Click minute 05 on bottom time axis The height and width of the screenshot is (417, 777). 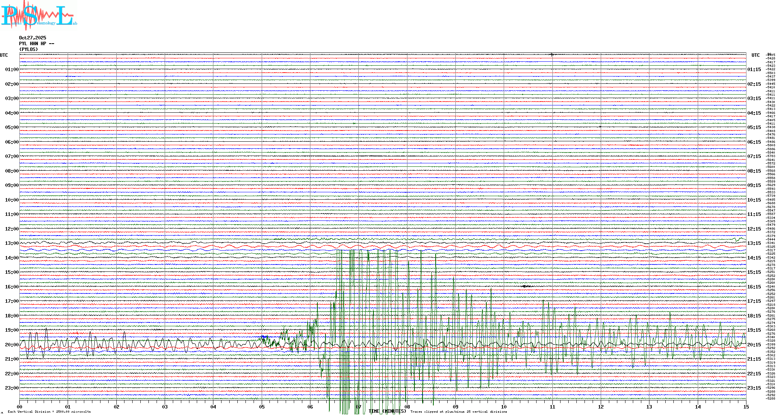pos(262,407)
